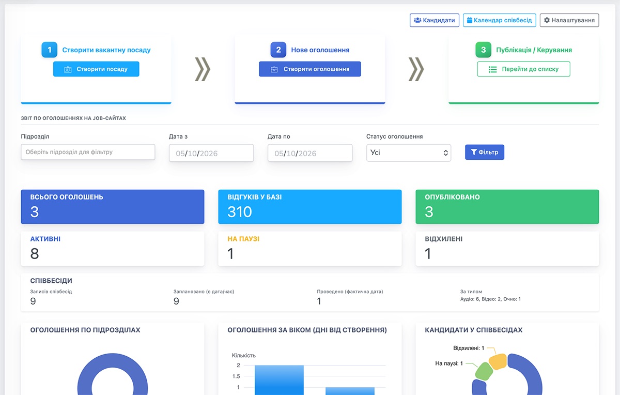Click the badge icon in Створити посаду
Viewport: 620px width, 395px height.
[x=68, y=69]
